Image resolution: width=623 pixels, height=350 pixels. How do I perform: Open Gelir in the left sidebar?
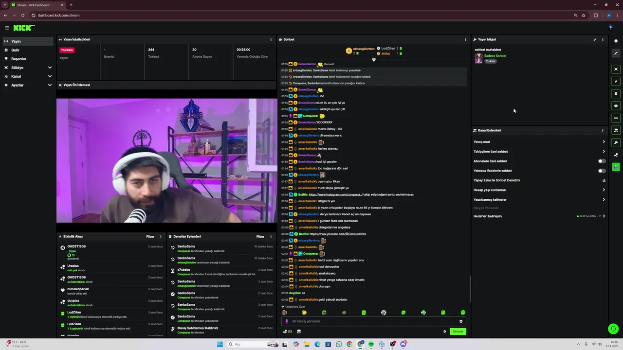(x=28, y=50)
